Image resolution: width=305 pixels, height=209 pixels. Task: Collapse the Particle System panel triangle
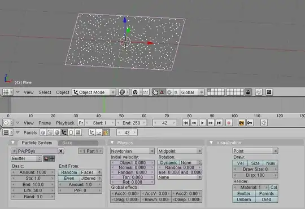tap(13, 143)
